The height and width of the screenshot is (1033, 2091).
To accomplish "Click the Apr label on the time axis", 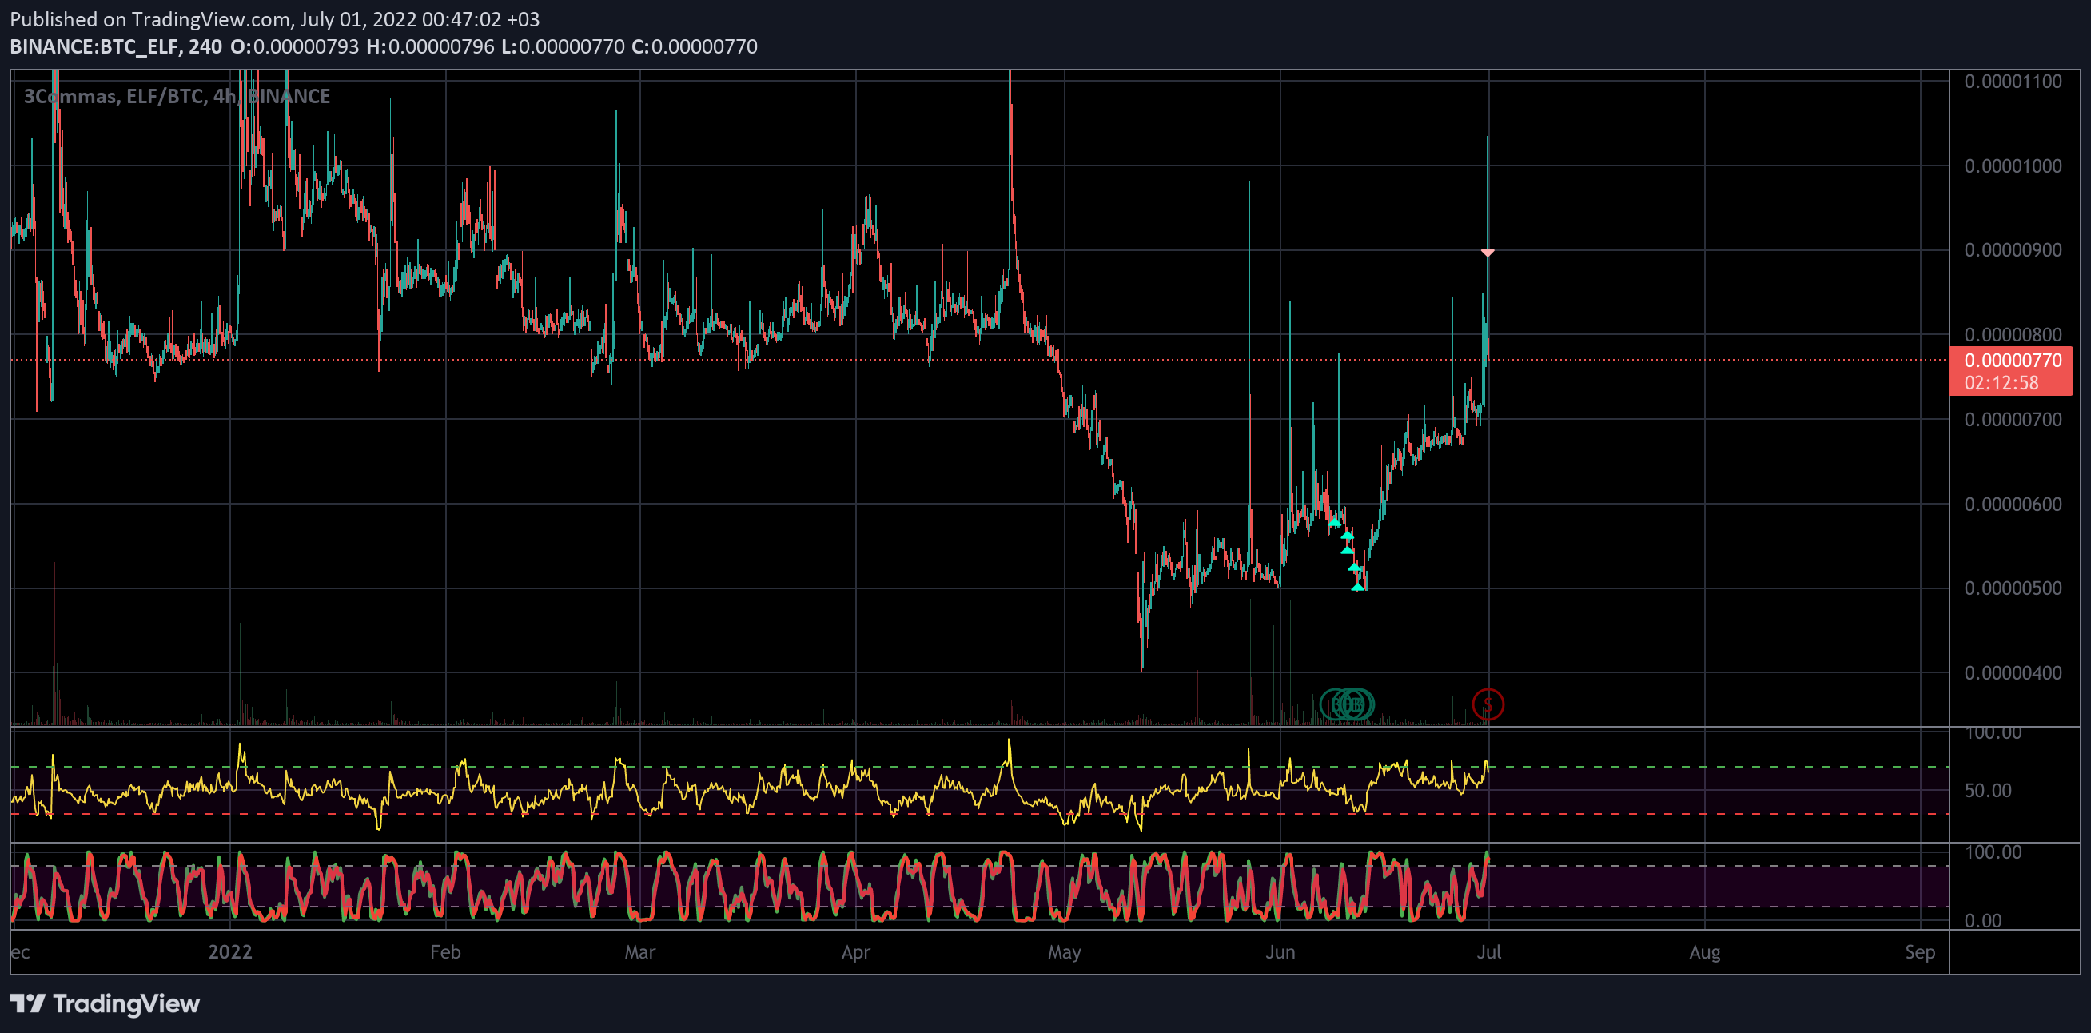I will (855, 951).
